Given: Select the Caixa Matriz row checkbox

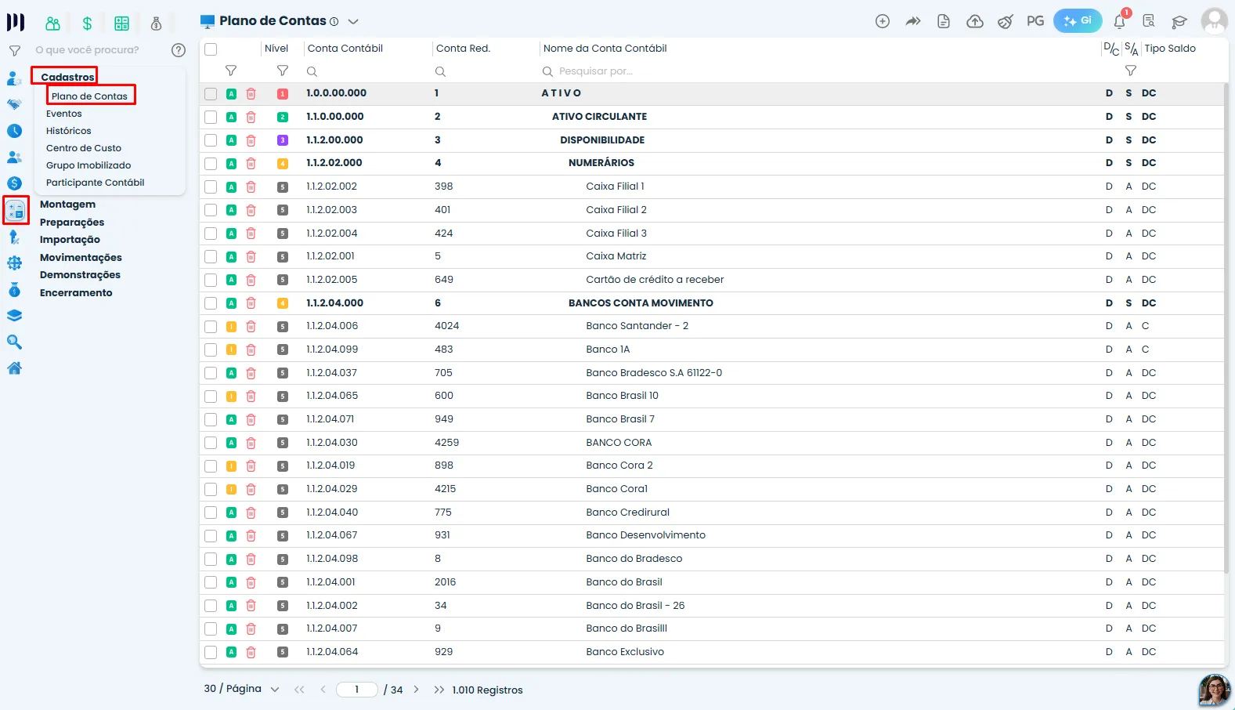Looking at the screenshot, I should (211, 256).
